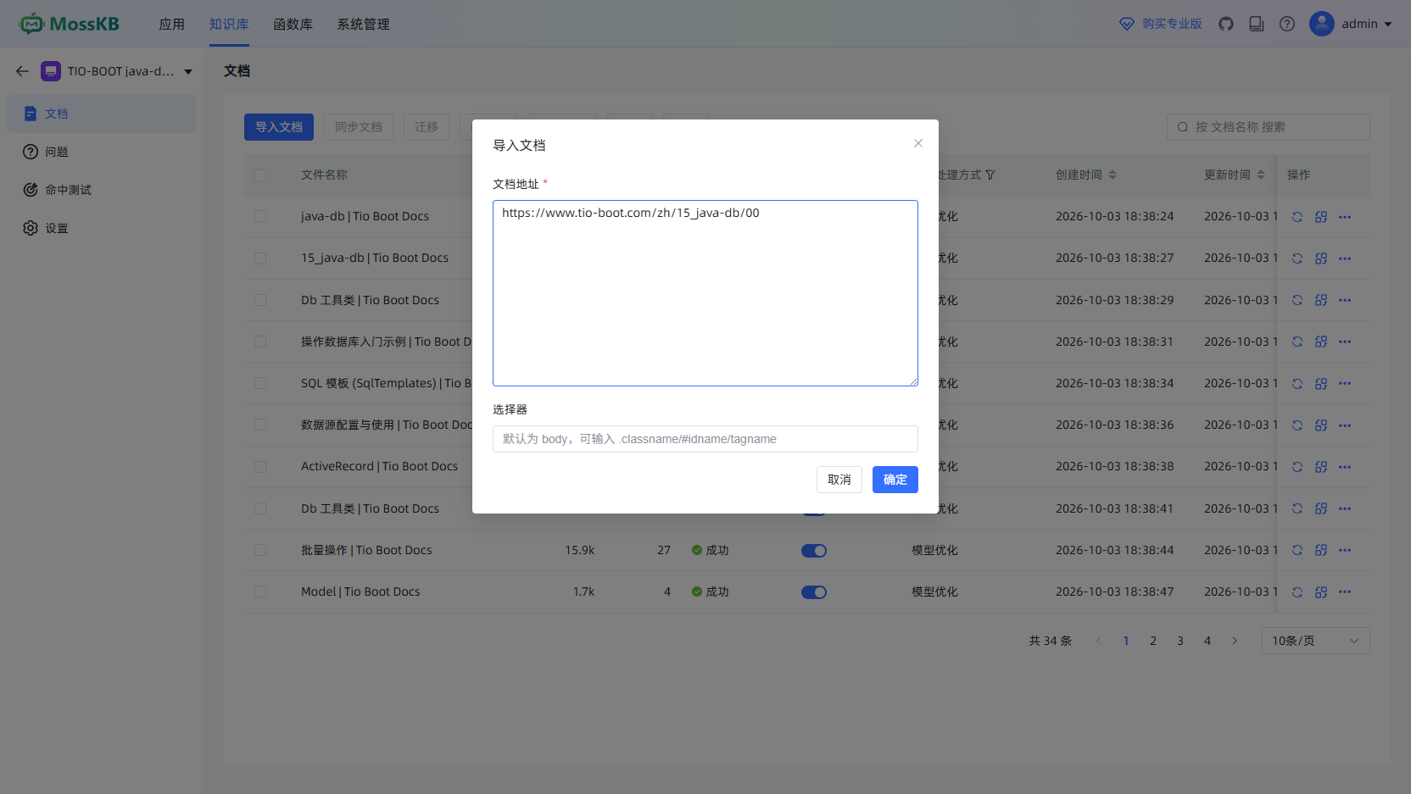Click 购买专业版 link
The image size is (1411, 794).
coord(1172,24)
